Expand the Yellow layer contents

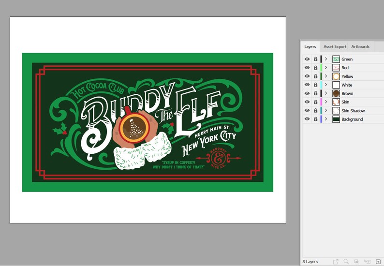326,76
